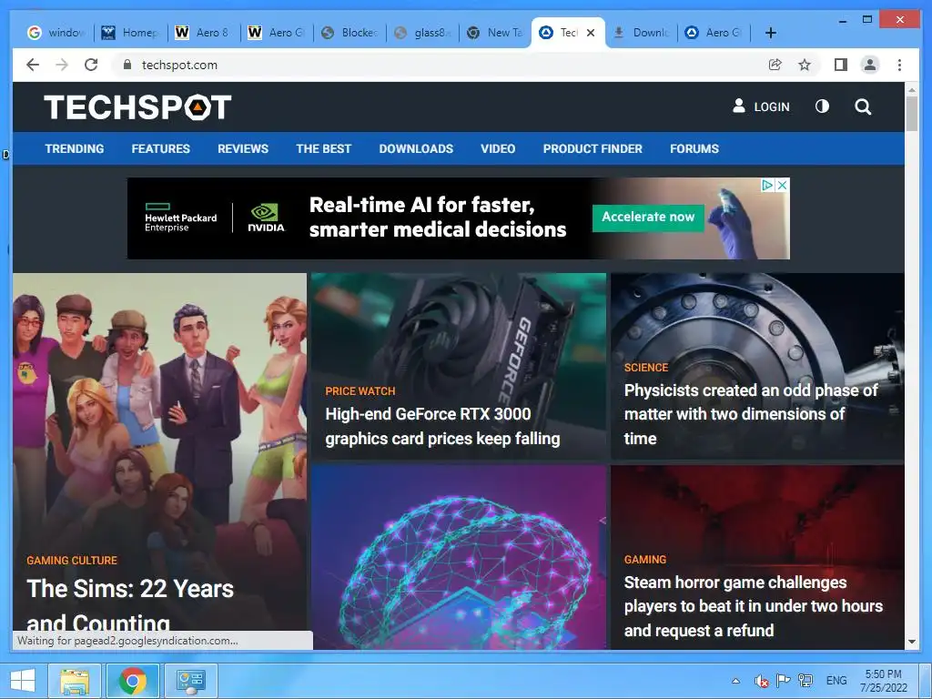Click the Accelerate now ad button

648,218
